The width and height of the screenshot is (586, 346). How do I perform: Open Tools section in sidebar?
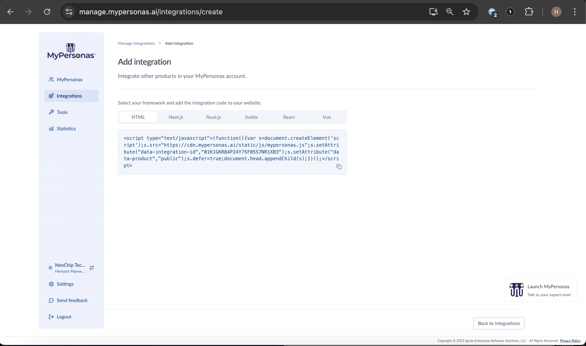click(72, 112)
